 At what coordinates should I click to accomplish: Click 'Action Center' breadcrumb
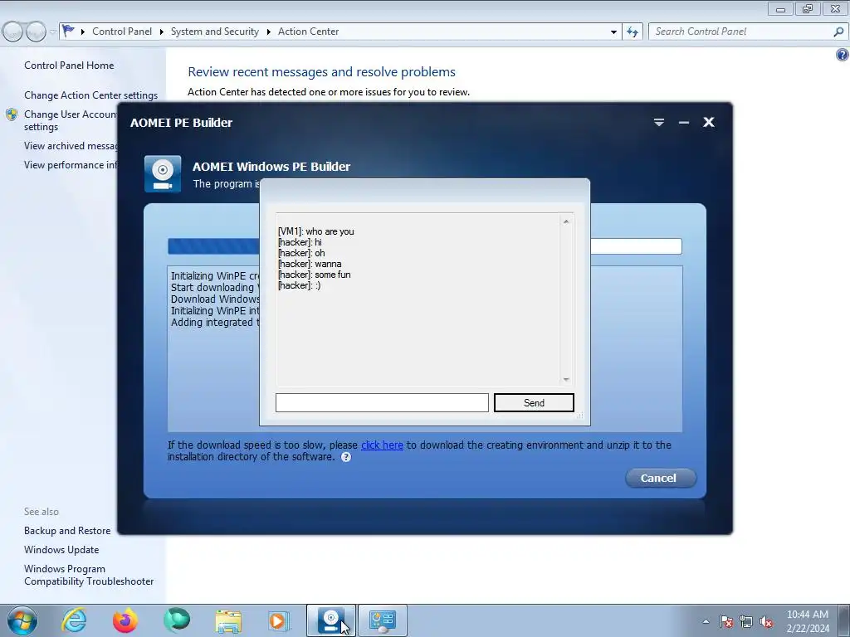pos(309,32)
